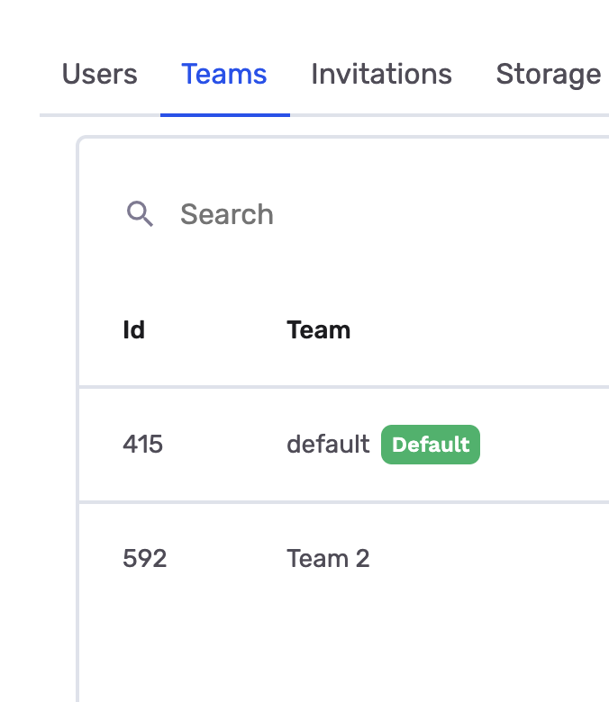This screenshot has width=609, height=702.
Task: Click the magnifier search icon
Action: pos(140,214)
